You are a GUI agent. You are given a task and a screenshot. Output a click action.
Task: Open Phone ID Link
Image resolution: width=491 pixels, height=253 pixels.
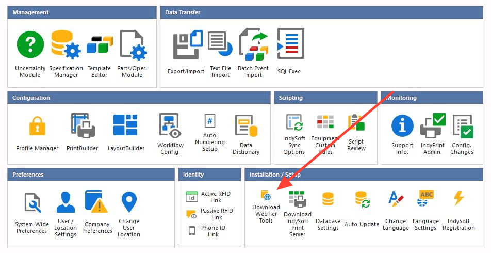pyautogui.click(x=207, y=231)
